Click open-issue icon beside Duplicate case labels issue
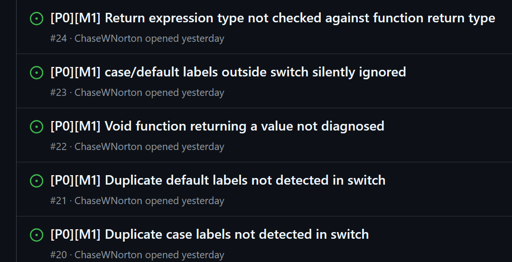 [37, 235]
